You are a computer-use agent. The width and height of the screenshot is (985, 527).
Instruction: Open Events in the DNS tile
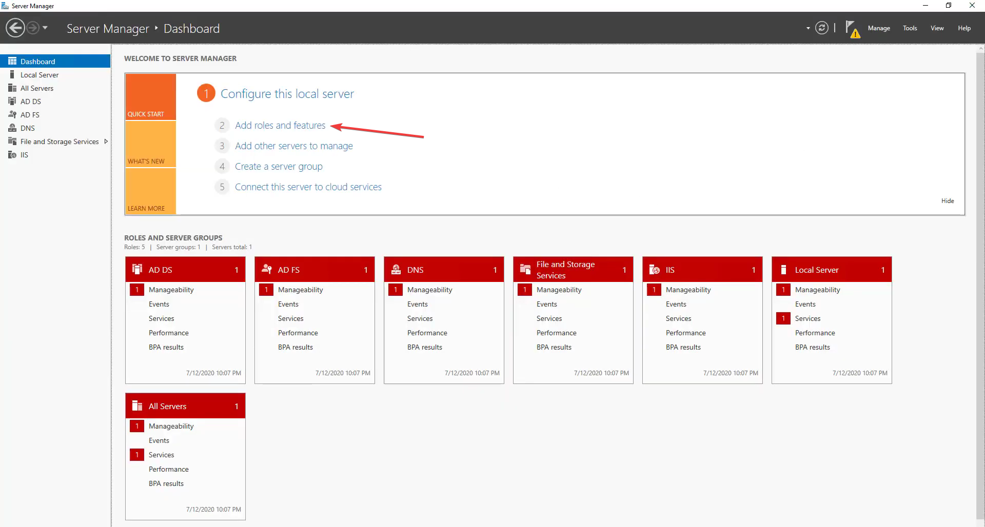(x=418, y=304)
